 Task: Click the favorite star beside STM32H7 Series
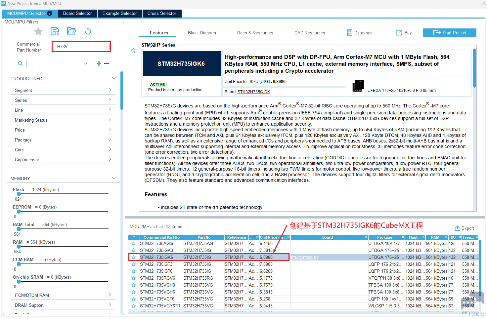coord(133,51)
